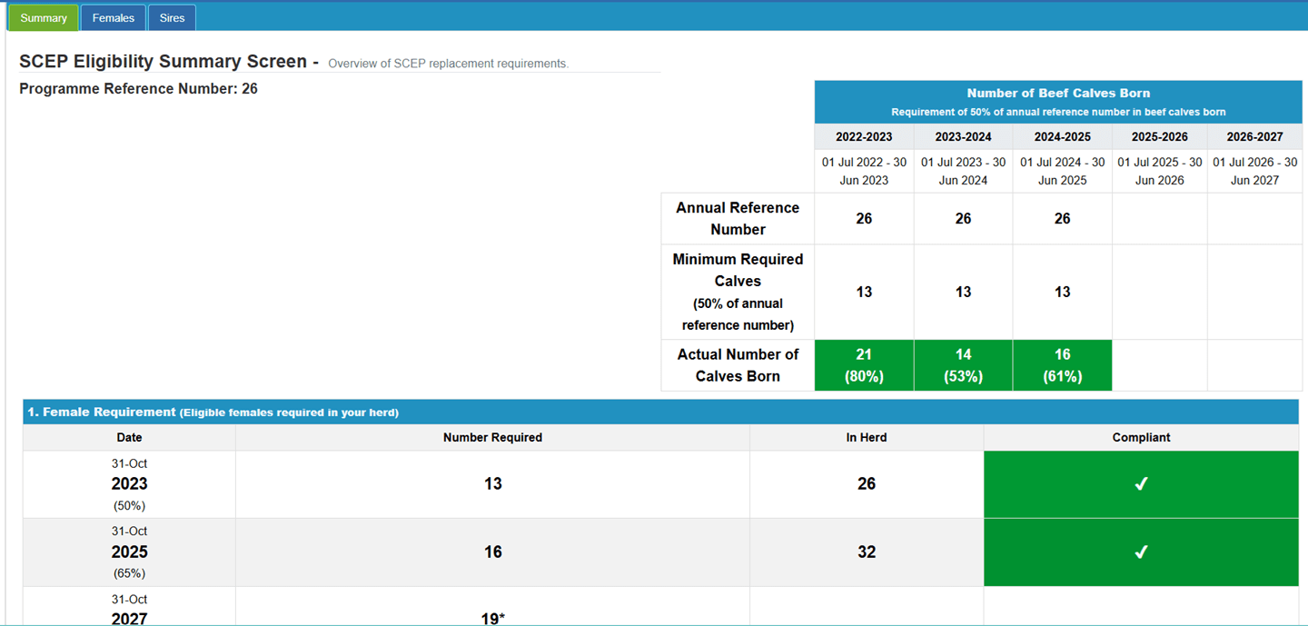Select green cell showing 16 (61%)

1062,365
